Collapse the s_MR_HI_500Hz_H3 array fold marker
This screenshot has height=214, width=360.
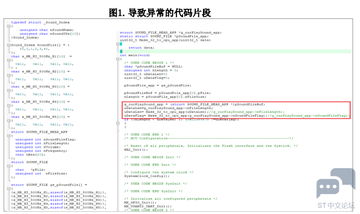click(9, 91)
